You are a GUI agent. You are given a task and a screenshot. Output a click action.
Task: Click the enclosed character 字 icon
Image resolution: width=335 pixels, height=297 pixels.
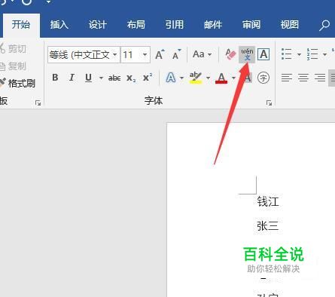coord(263,78)
